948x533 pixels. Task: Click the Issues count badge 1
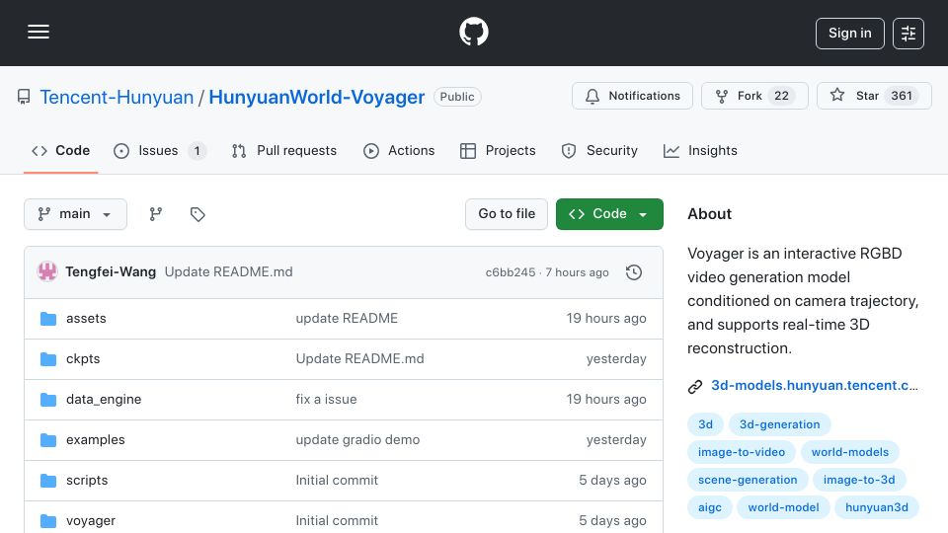pyautogui.click(x=197, y=150)
